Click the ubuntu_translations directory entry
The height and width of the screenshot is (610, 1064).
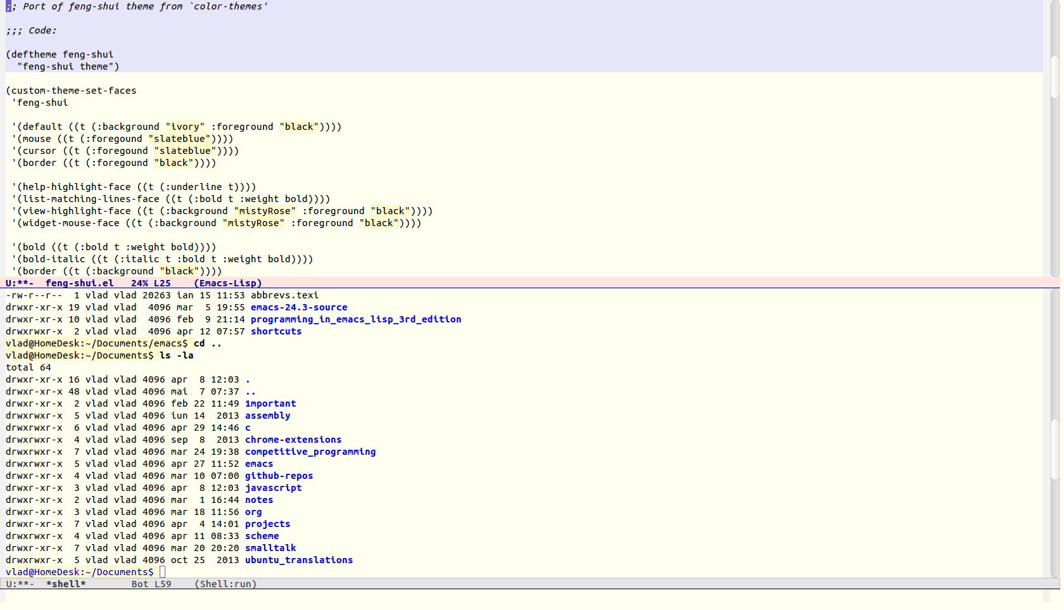point(299,560)
